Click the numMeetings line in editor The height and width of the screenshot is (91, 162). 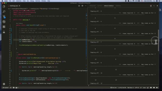[x=27, y=40]
